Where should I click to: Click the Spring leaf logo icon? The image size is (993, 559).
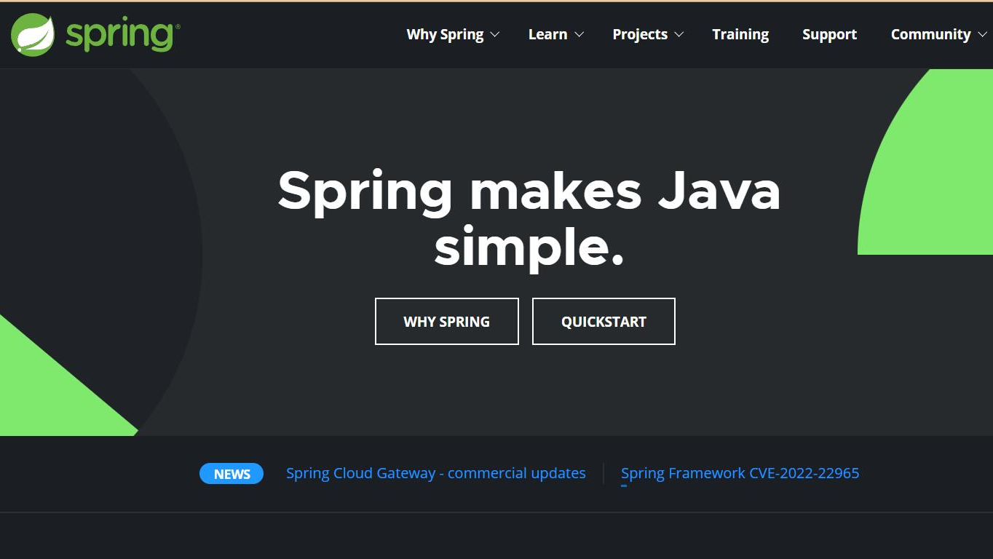coord(33,35)
